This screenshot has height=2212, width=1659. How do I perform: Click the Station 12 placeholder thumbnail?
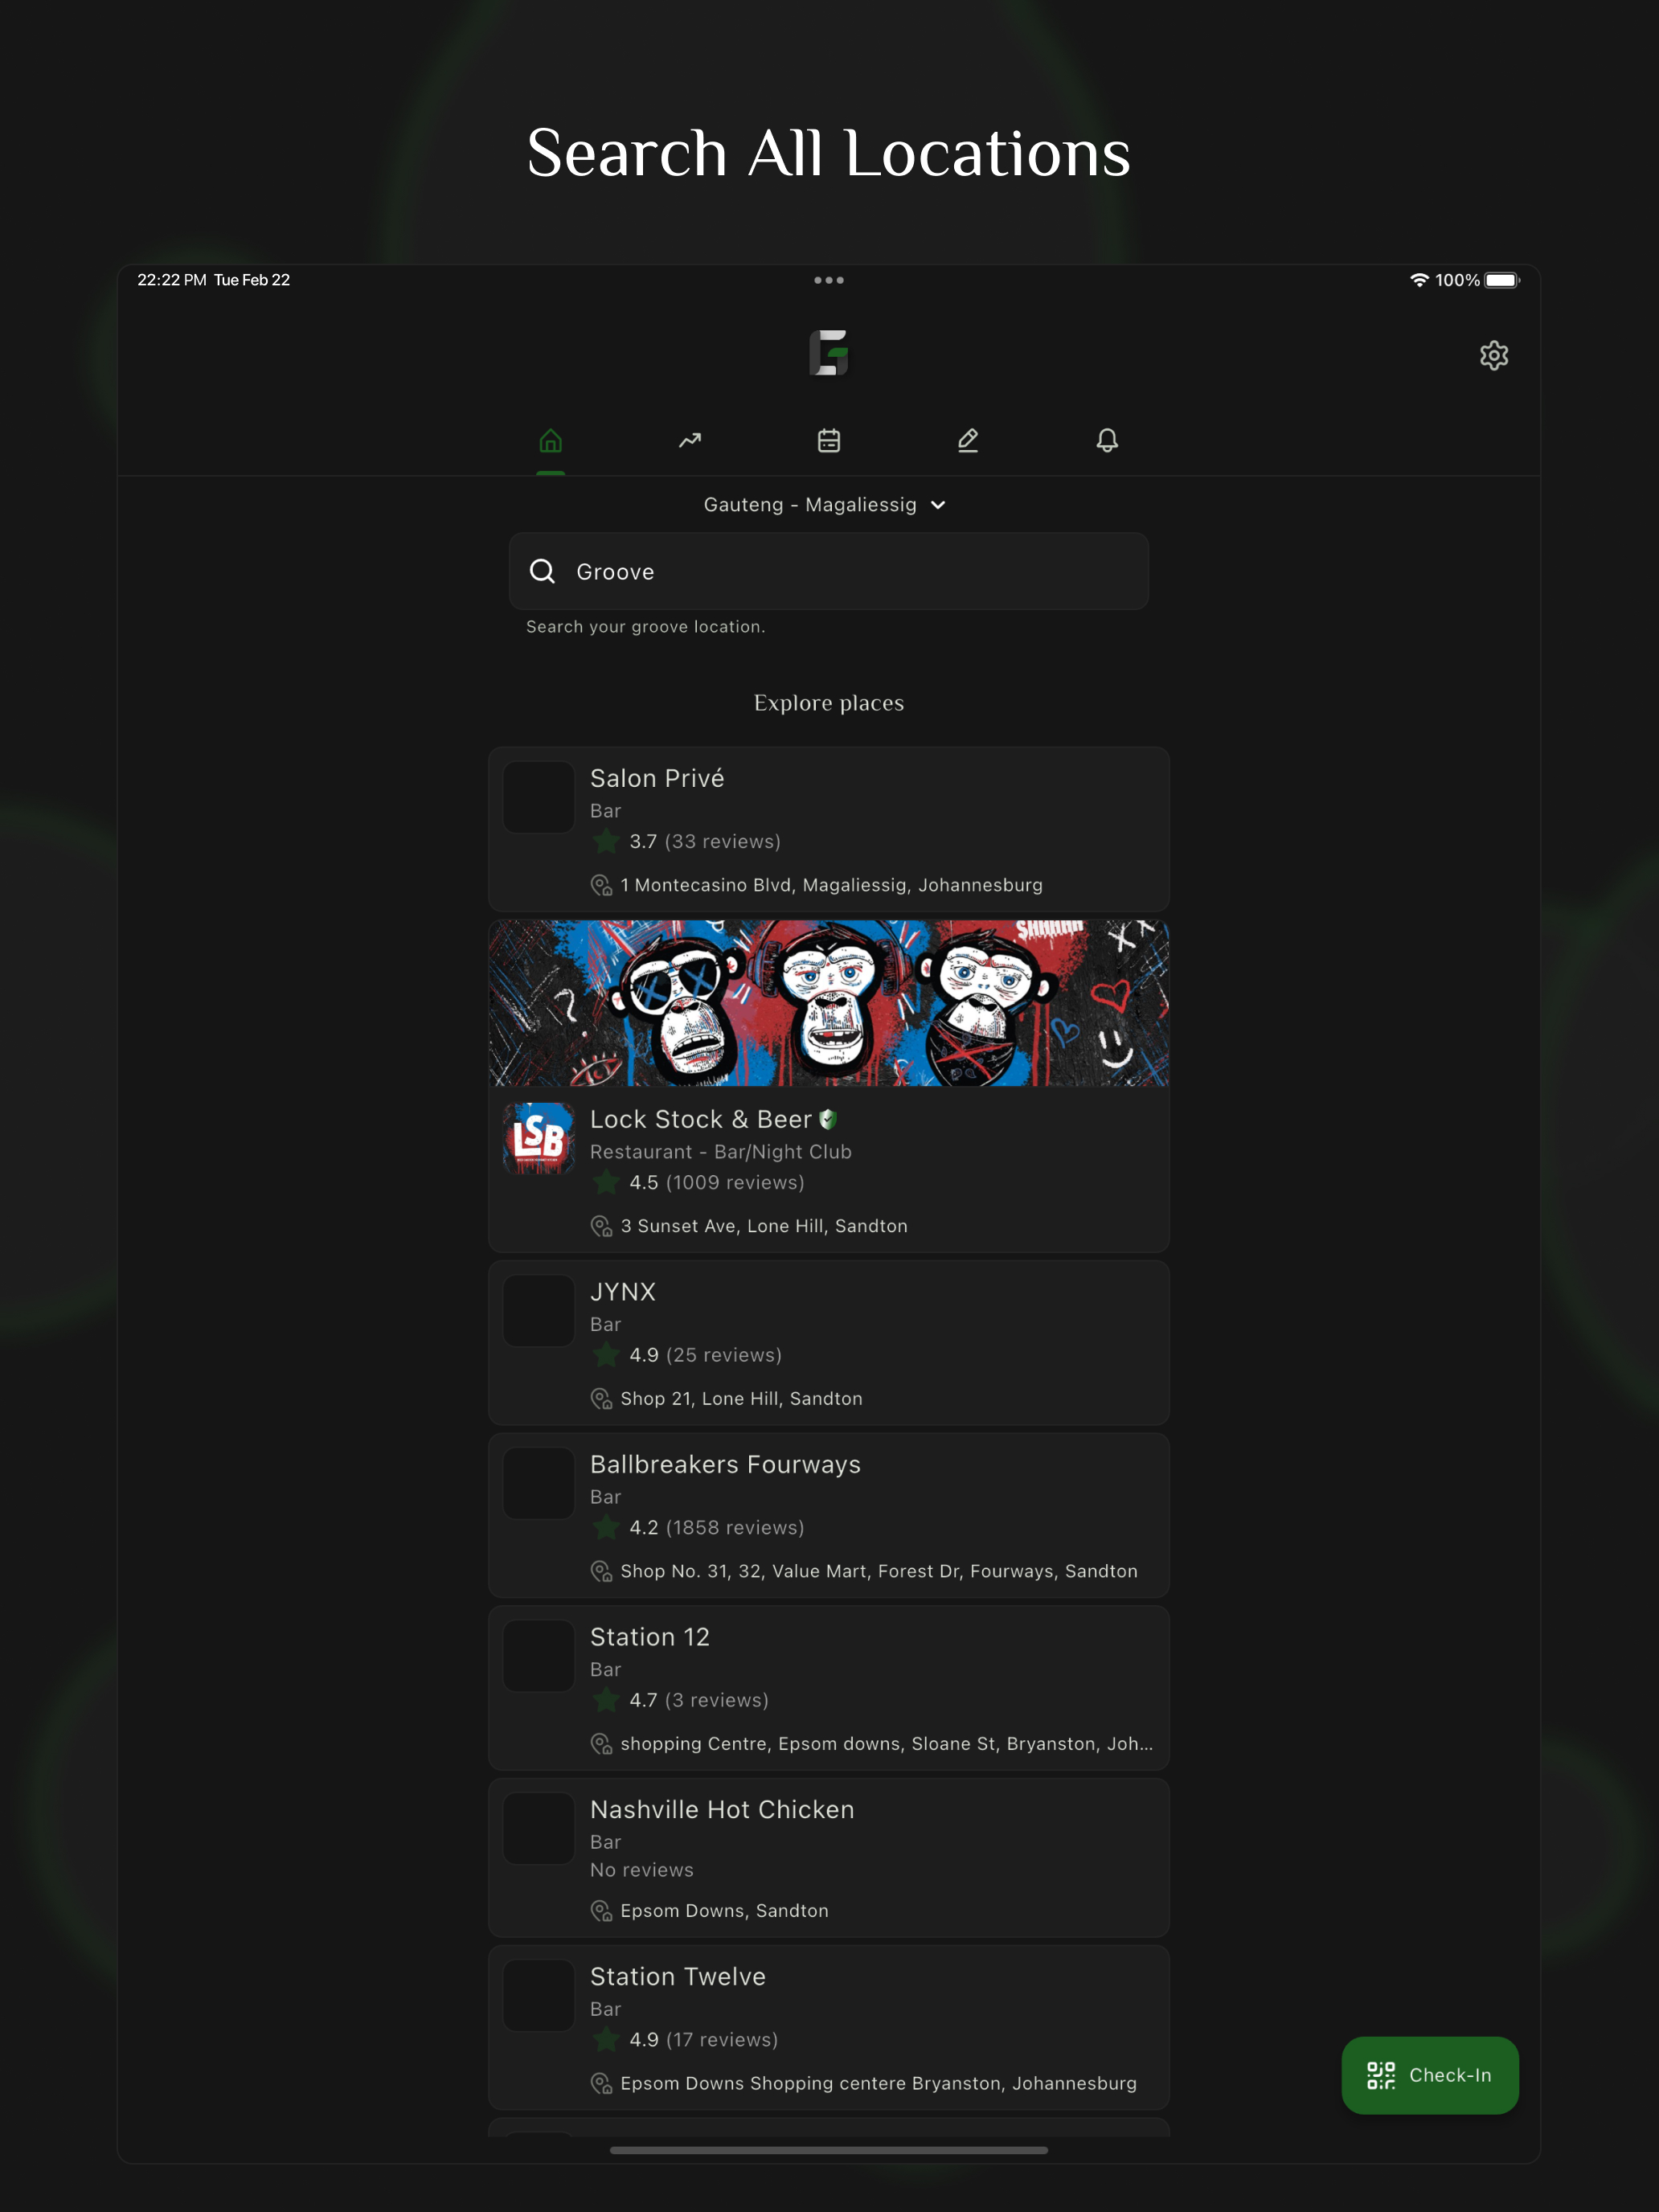click(x=539, y=1656)
